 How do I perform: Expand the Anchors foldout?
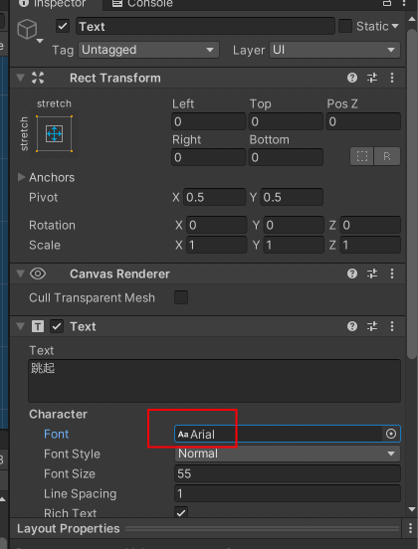point(21,177)
